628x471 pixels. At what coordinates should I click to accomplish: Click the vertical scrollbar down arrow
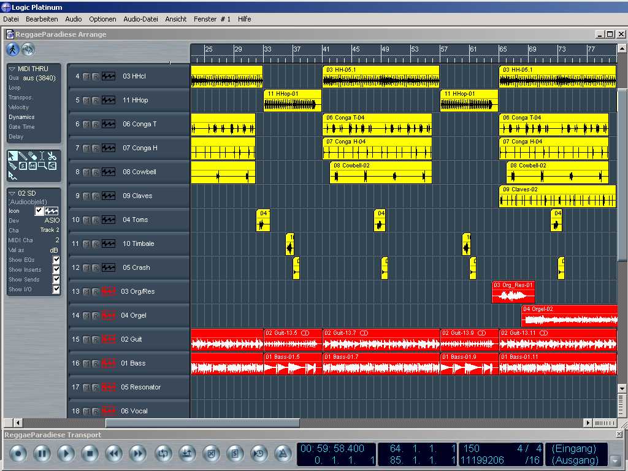622,388
